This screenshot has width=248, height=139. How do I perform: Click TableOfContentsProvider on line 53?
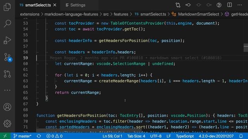click(x=137, y=23)
